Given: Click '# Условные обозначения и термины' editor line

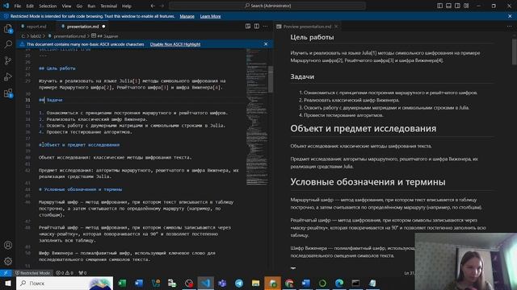Looking at the screenshot, I should coord(81,189).
